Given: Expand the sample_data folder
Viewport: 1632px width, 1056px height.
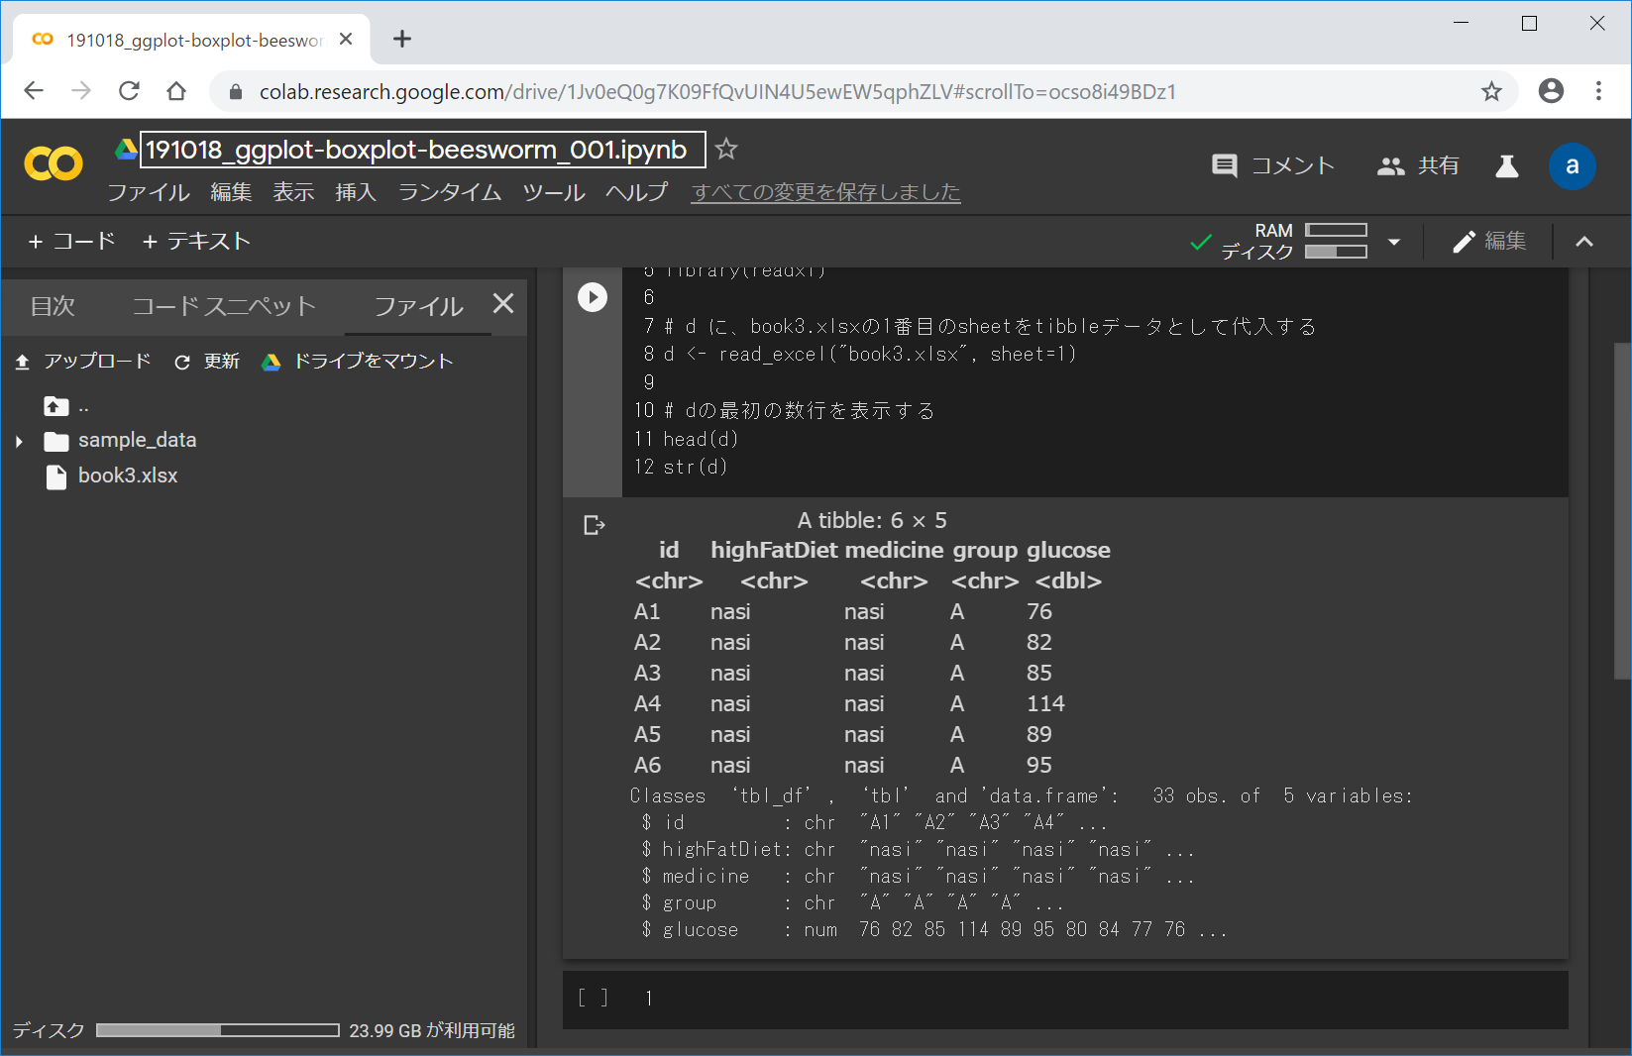Looking at the screenshot, I should pos(19,441).
